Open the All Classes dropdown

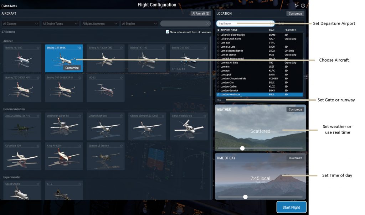(20, 23)
